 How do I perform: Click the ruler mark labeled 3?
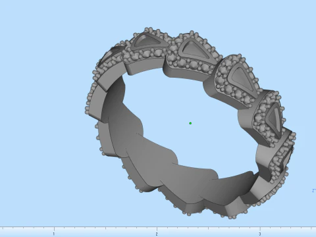click(x=259, y=234)
